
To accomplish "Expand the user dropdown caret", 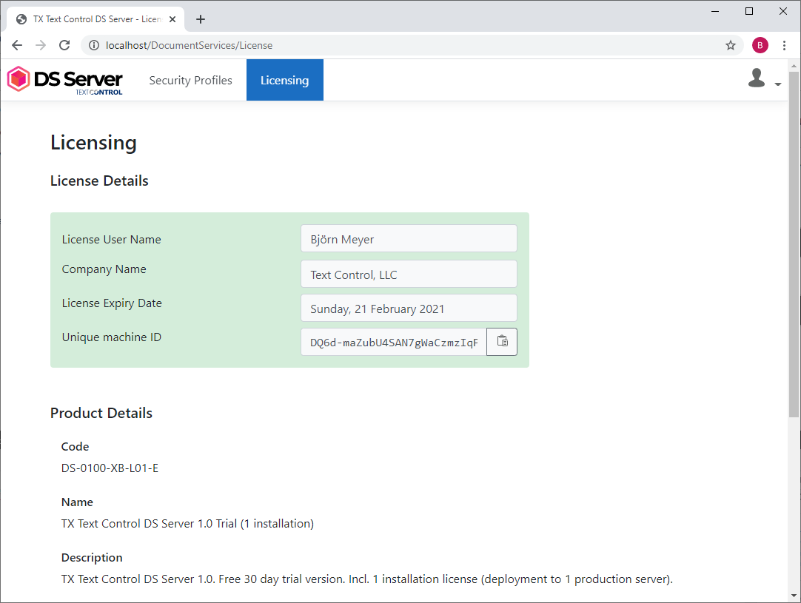I will point(777,84).
